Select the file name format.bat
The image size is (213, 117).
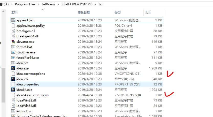[24, 47]
